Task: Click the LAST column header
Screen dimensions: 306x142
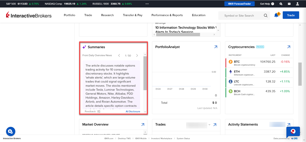Action: pos(273,55)
